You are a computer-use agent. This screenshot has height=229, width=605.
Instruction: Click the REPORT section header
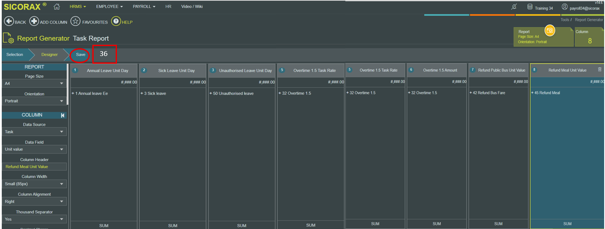point(34,67)
